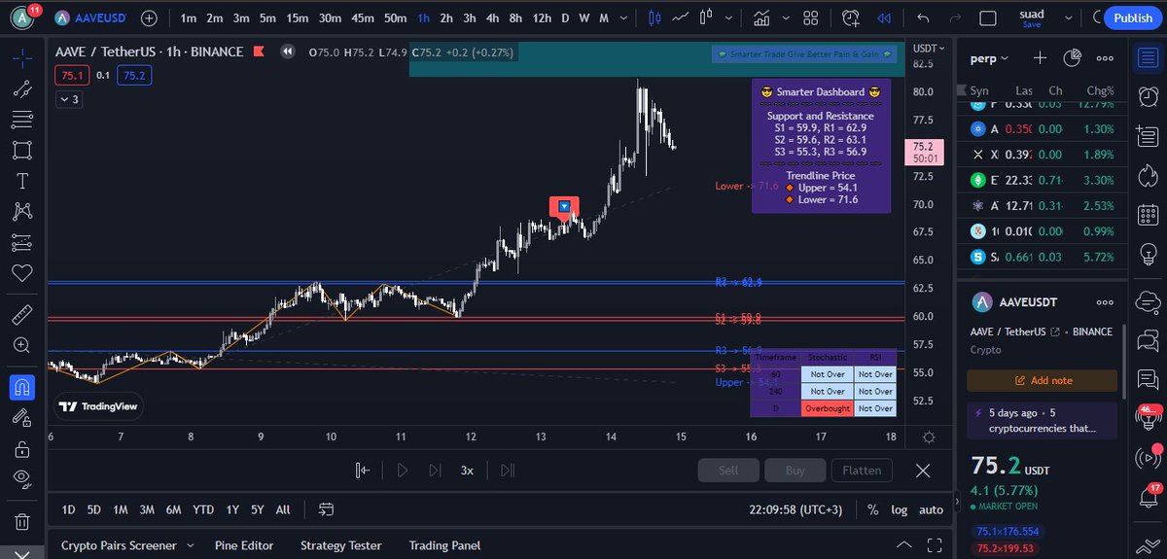Click the compare or add symbol plus icon

click(x=149, y=17)
